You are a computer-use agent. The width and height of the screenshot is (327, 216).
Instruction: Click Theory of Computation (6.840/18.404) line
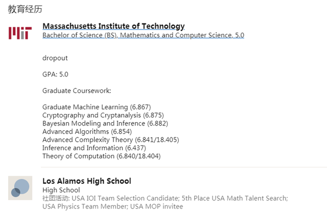point(101,156)
